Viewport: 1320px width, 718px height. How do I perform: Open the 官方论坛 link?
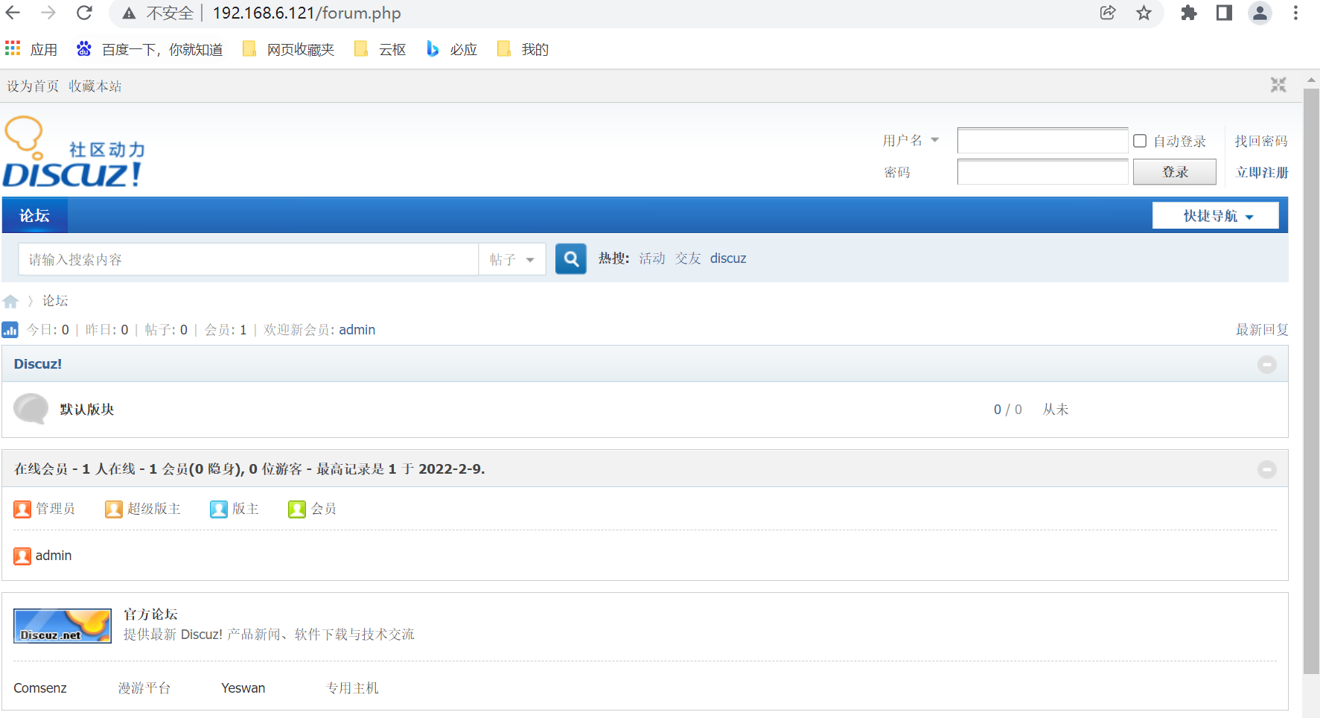click(150, 614)
